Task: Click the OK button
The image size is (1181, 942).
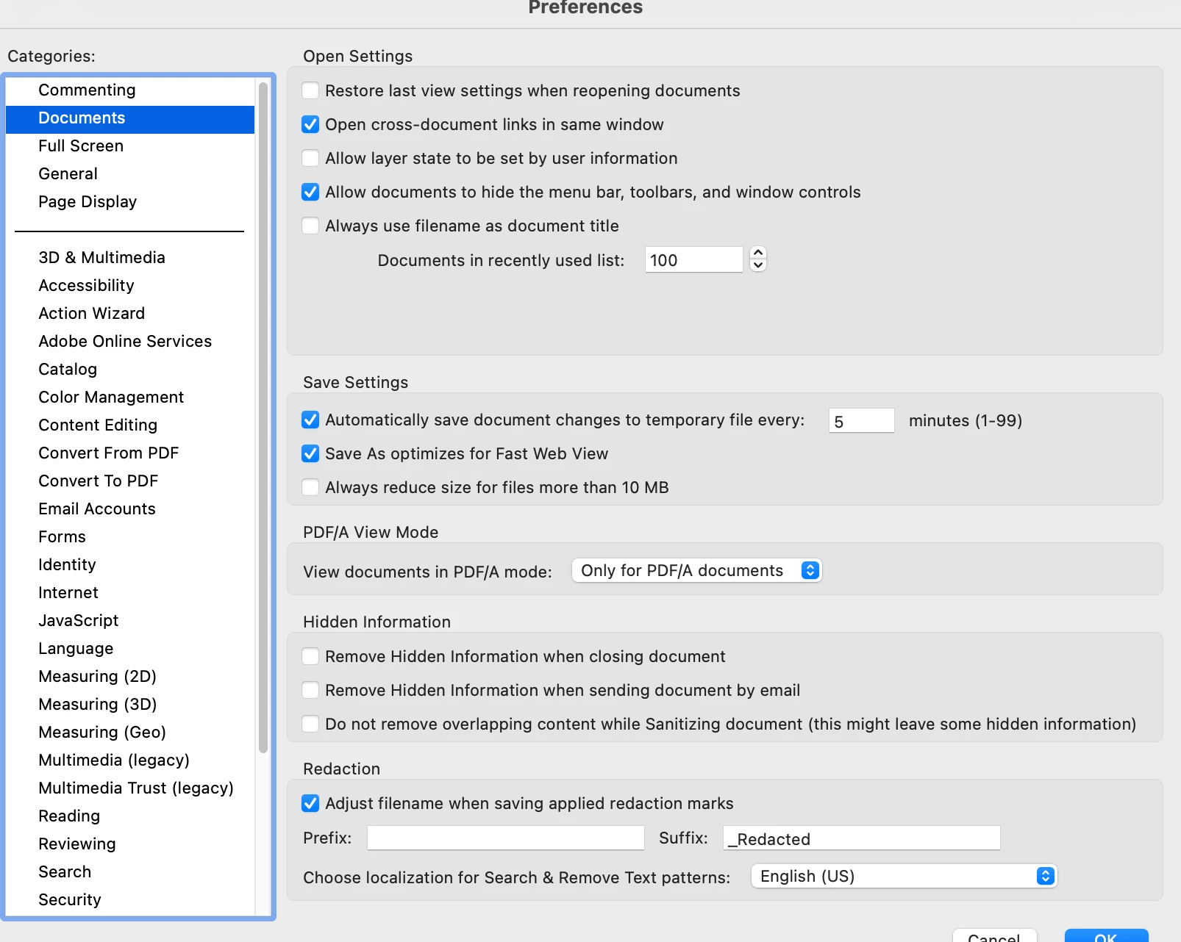Action: (1106, 935)
